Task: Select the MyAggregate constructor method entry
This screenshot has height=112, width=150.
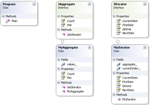Action: pos(75,91)
